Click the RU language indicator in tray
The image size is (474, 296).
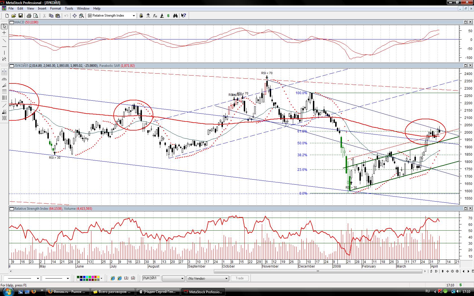(428, 291)
